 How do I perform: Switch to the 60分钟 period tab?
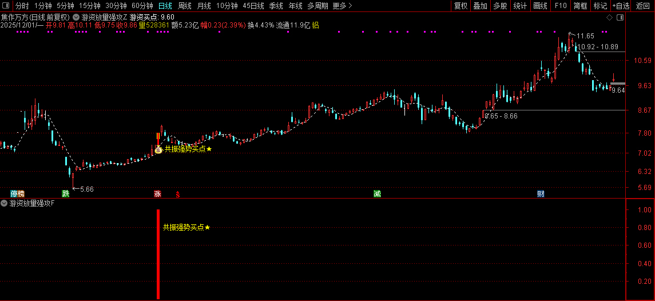[x=142, y=6]
